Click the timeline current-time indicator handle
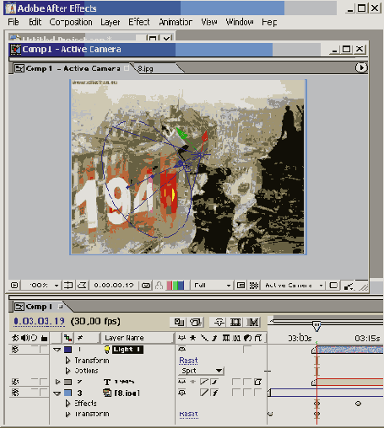This screenshot has height=428, width=384. 316,326
